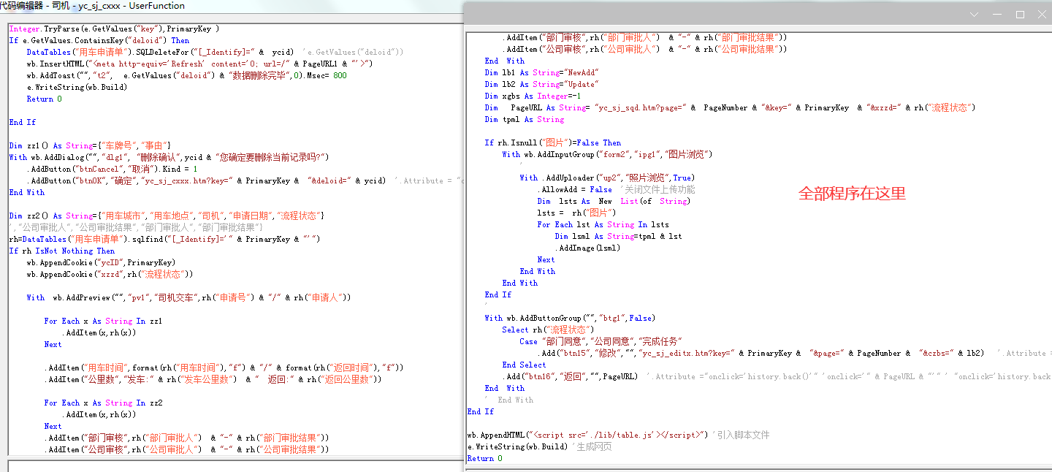Click the 'With wb.AddDialog' line
1052x472 pixels.
coord(169,157)
